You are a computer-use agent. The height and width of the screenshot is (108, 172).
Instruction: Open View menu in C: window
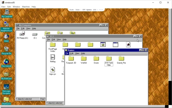point(59,40)
